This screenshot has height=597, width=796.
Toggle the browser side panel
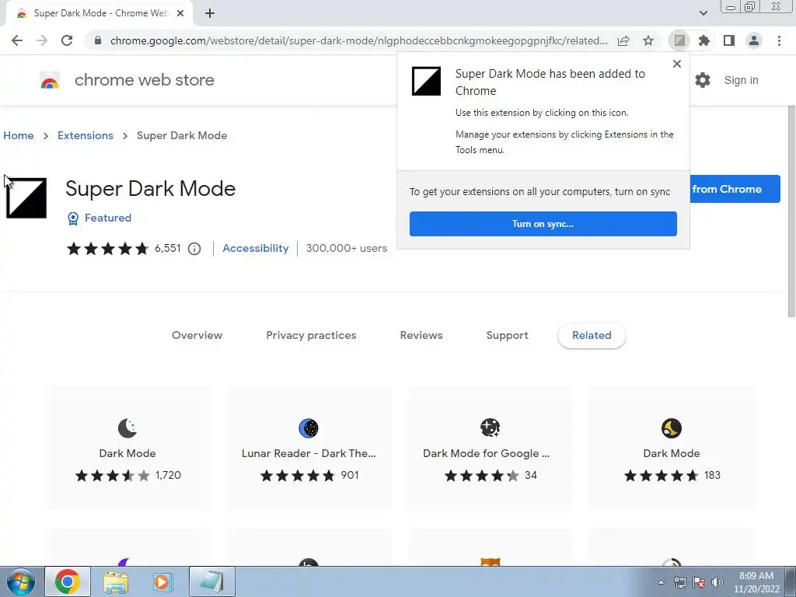729,40
